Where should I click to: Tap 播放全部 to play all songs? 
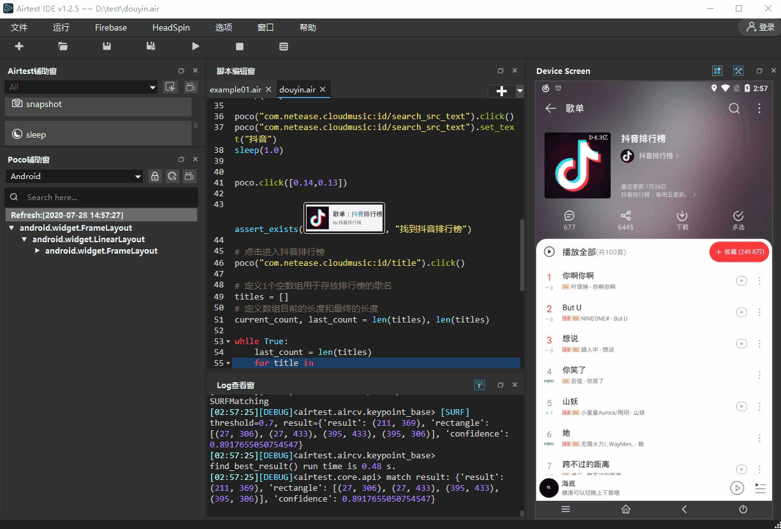[x=585, y=252]
